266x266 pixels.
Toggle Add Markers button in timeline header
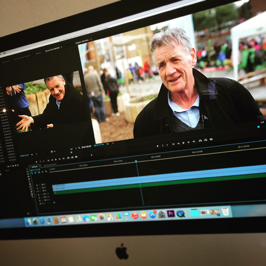43,172
